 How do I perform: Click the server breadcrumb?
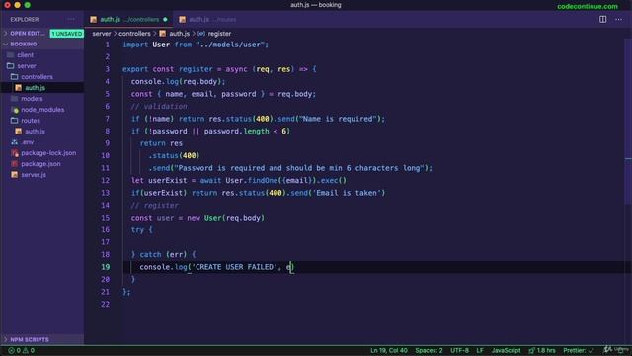pyautogui.click(x=101, y=34)
